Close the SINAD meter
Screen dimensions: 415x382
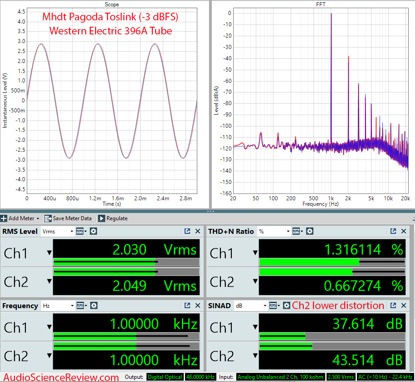coord(404,305)
